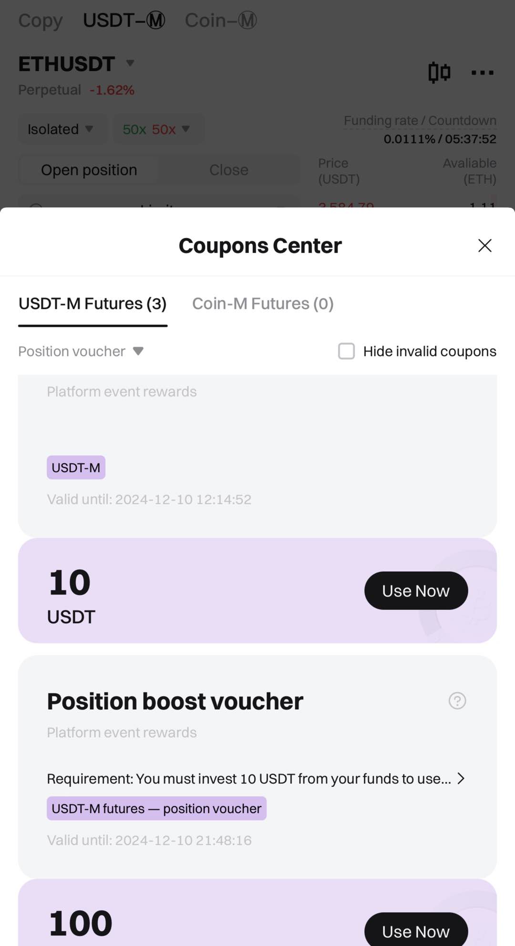Select the Open position tab

(89, 170)
